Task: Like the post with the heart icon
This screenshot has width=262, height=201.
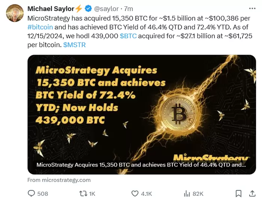Action: (135, 194)
